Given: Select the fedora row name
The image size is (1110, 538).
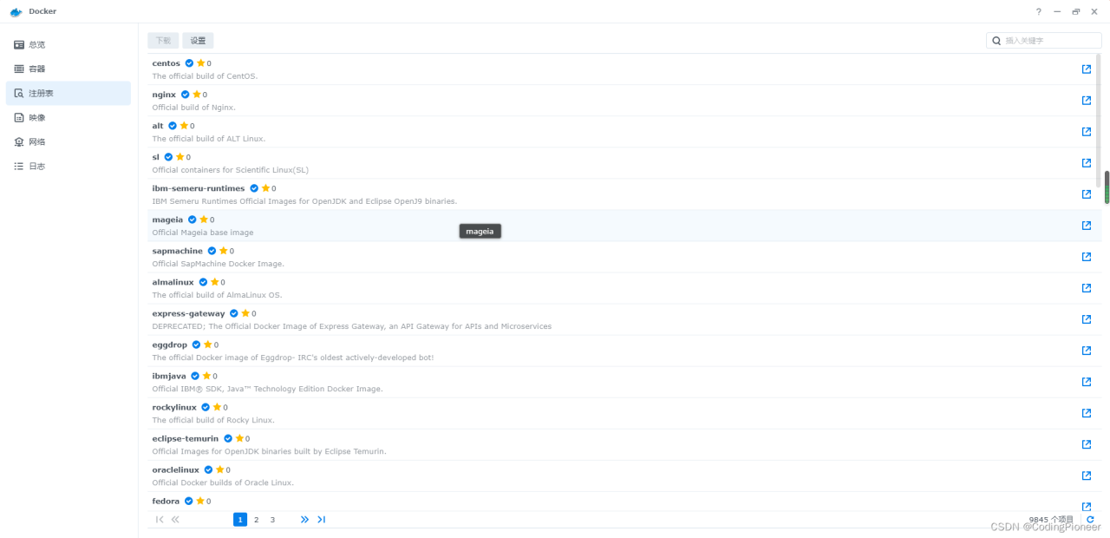Looking at the screenshot, I should point(166,501).
